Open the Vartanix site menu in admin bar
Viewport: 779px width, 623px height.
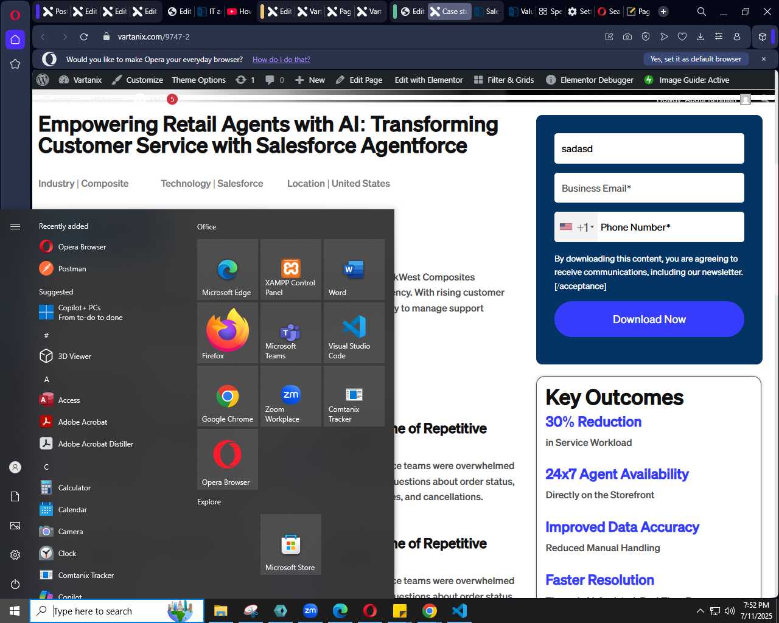80,80
